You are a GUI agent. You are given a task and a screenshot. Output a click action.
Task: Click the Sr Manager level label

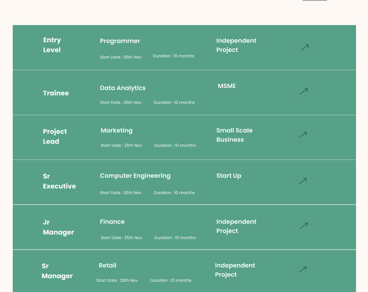57,271
